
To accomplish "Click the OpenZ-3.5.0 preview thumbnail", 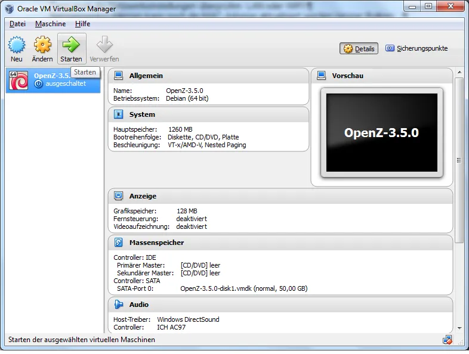I will 382,133.
